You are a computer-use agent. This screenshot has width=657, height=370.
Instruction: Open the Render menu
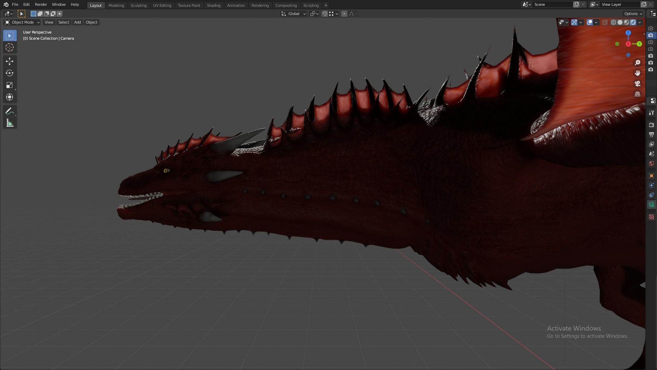[x=41, y=4]
